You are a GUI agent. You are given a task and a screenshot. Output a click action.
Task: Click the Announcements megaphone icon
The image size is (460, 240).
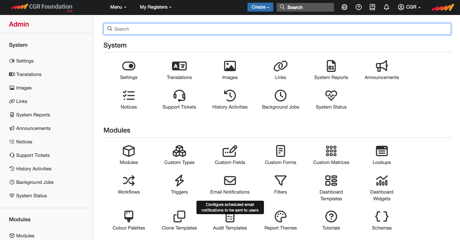point(382,66)
